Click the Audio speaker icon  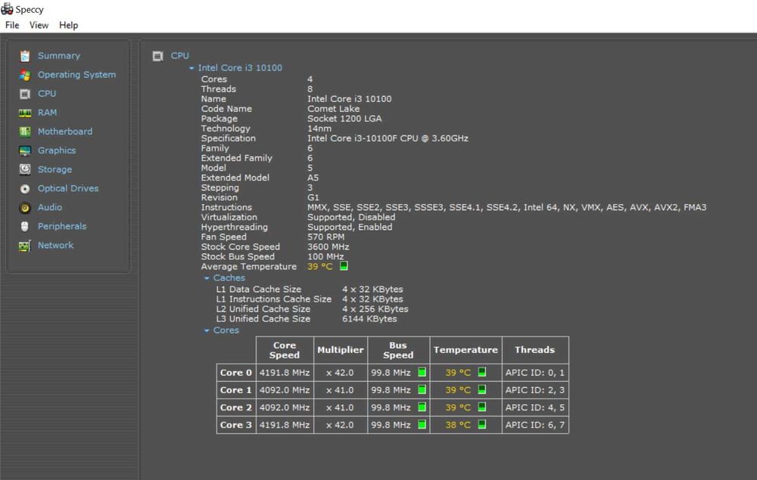click(x=25, y=208)
